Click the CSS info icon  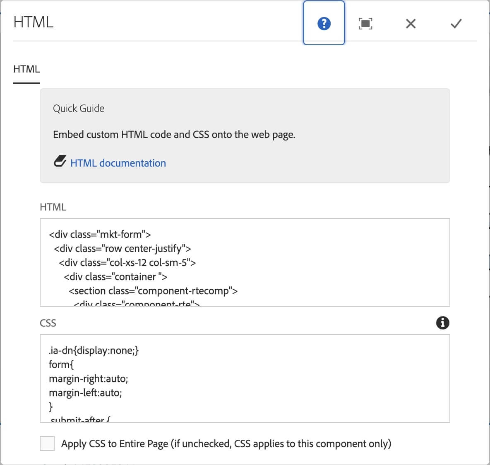(442, 322)
